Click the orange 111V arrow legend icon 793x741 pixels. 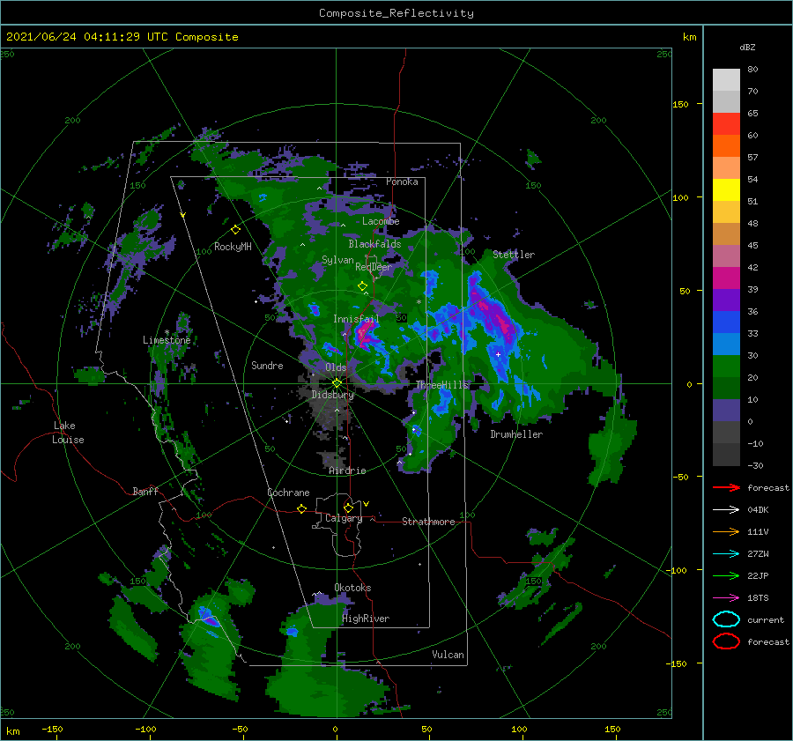(x=726, y=531)
